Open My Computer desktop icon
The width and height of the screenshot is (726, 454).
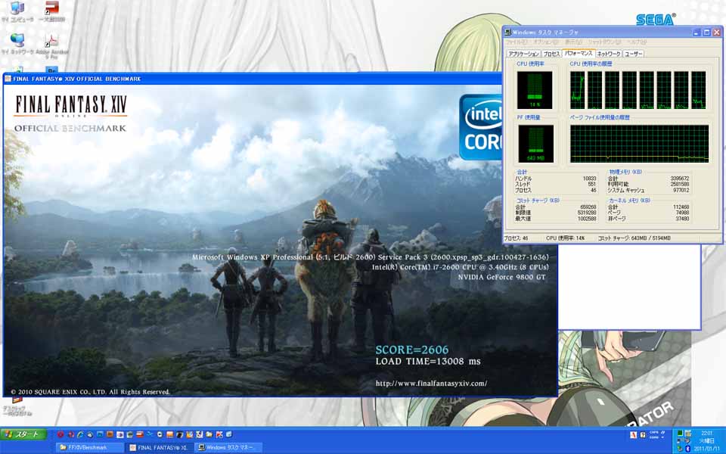point(17,11)
